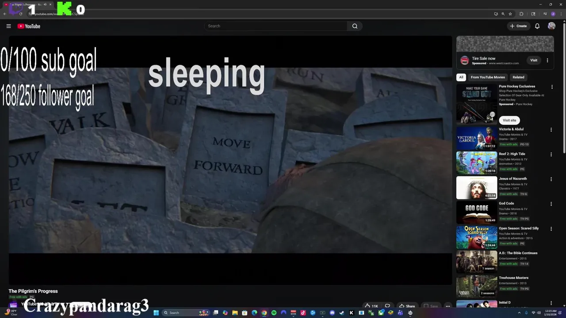566x318 pixels.
Task: Open Chrome extensions puzzle icon
Action: [x=521, y=14]
